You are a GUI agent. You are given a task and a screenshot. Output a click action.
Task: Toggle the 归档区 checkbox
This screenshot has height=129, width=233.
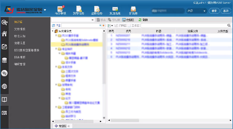click(116, 25)
